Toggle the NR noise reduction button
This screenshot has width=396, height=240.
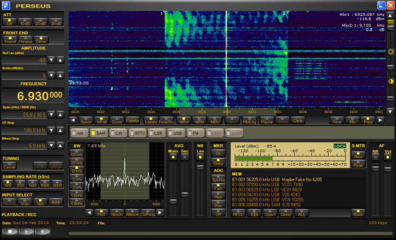click(375, 157)
